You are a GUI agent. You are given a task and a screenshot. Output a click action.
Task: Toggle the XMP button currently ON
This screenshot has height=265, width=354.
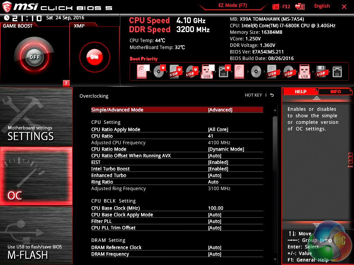pyautogui.click(x=95, y=57)
